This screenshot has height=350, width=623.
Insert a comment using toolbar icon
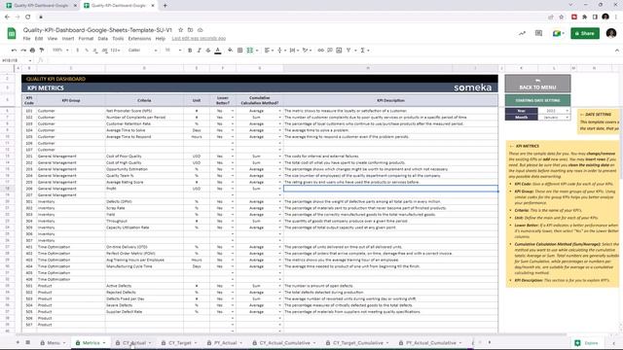tap(330, 51)
